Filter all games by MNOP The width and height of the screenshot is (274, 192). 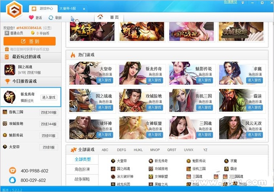[x=155, y=150]
